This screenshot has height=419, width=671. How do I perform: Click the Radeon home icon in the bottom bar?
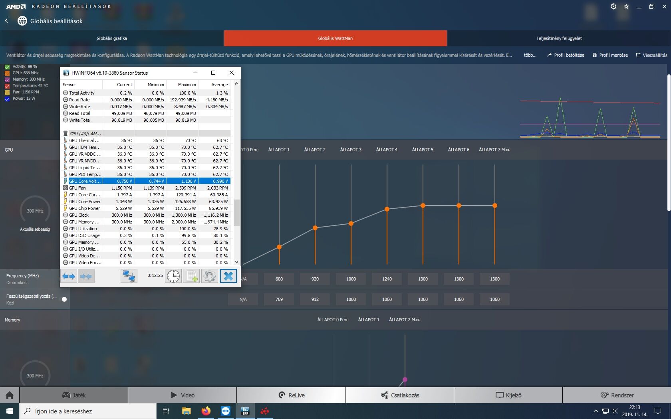point(10,395)
